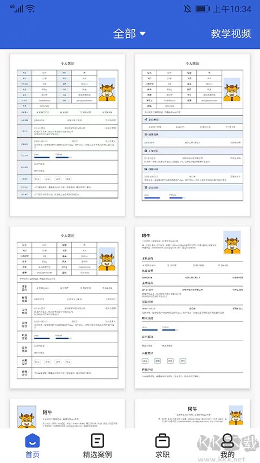Image resolution: width=260 pixels, height=463 pixels.
Task: Switch to the 求职 job tab
Action: pyautogui.click(x=162, y=445)
